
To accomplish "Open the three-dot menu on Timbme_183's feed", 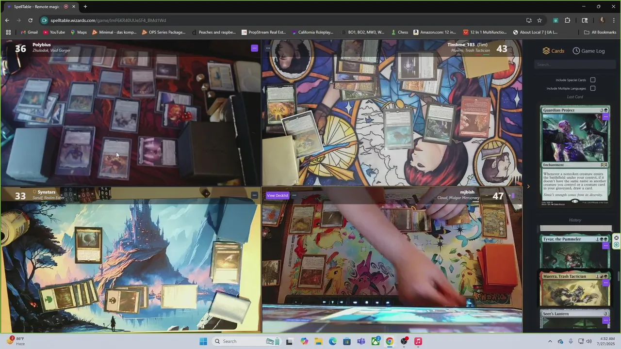I will tap(268, 48).
